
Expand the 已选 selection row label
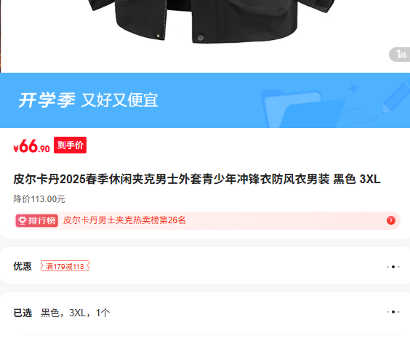23,313
